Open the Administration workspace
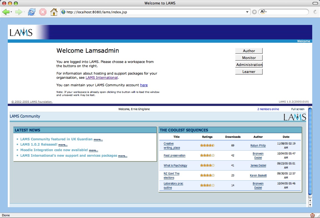The height and width of the screenshot is (218, 320). [249, 65]
